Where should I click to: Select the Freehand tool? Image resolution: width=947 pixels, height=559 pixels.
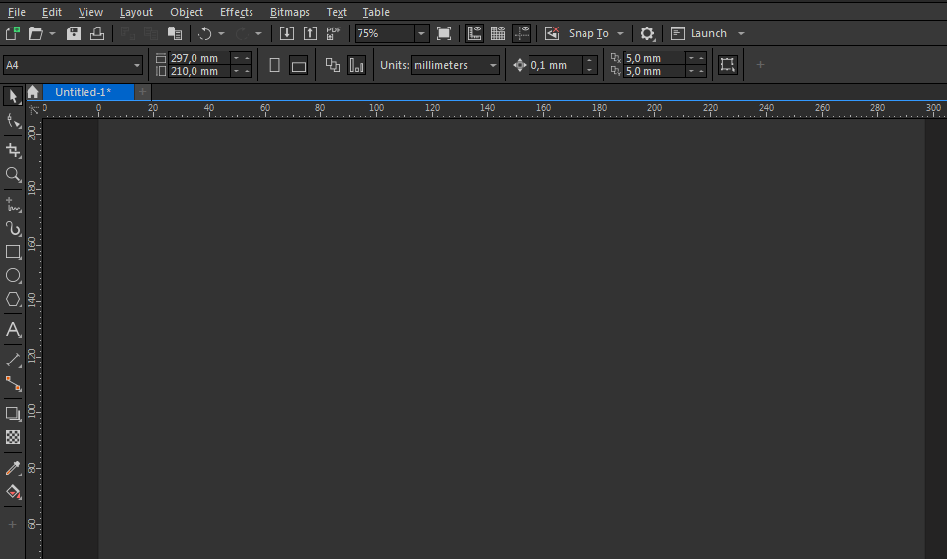coord(13,204)
